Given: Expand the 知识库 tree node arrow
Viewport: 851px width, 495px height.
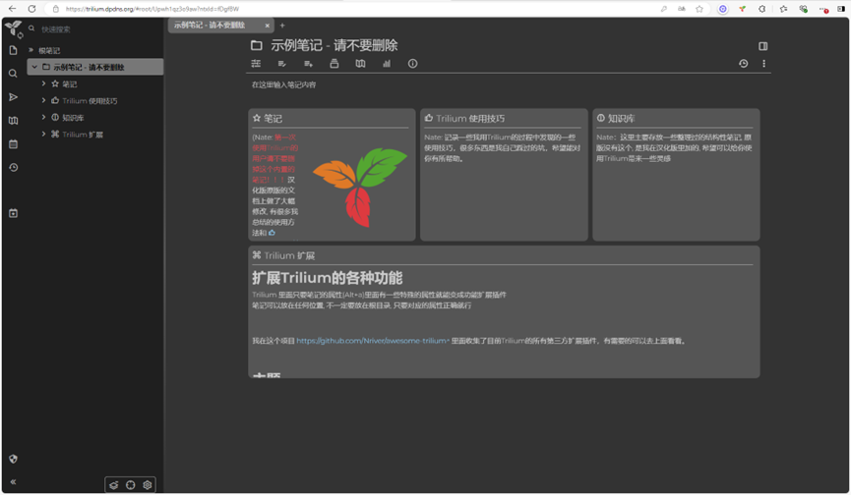Looking at the screenshot, I should [43, 118].
